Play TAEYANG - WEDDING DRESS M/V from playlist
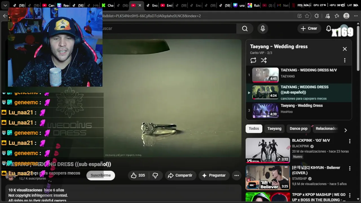Screen dimensions: 361x203 [309, 70]
